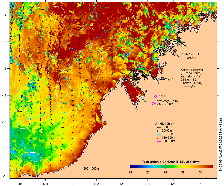Click the longitude axis label 119
This screenshot has width=224, height=186.
[20, 184]
